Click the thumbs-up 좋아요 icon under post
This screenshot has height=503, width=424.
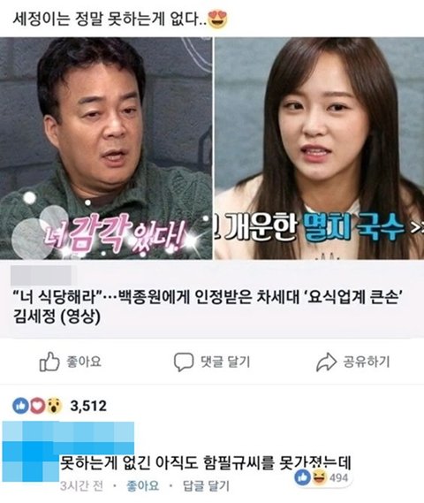tap(49, 362)
